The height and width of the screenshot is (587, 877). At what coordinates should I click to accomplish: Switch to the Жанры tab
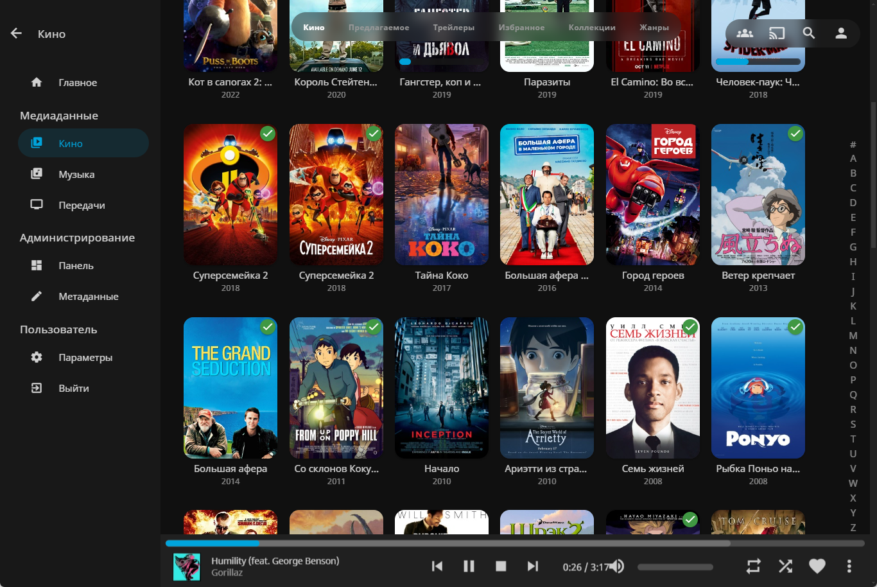coord(654,28)
